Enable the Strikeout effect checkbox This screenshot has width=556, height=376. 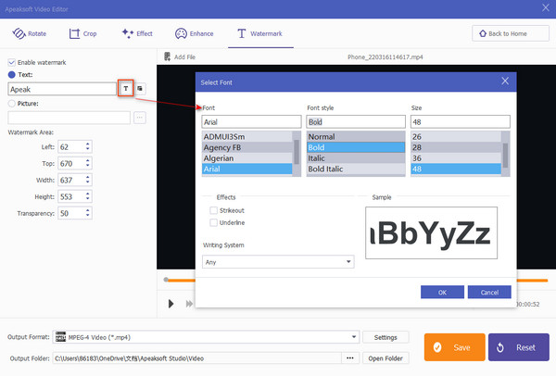(213, 210)
